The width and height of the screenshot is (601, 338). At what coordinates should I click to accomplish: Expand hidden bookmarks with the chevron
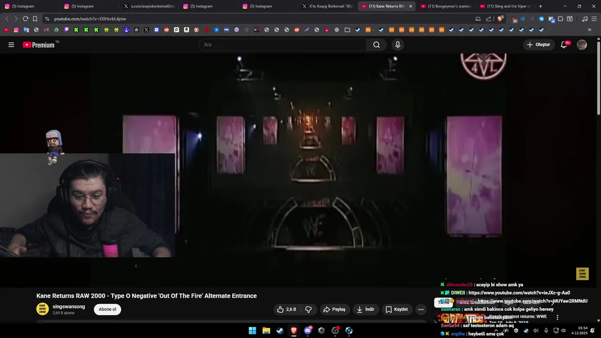click(589, 30)
